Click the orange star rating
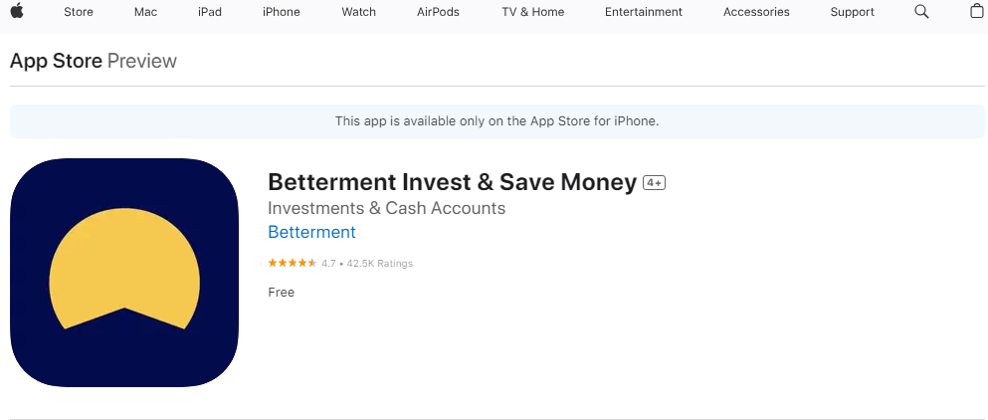988x420 pixels. click(x=293, y=263)
